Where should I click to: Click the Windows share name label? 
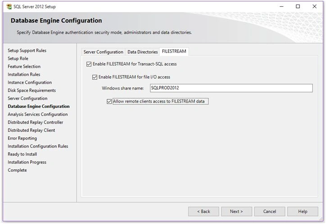[x=122, y=88]
